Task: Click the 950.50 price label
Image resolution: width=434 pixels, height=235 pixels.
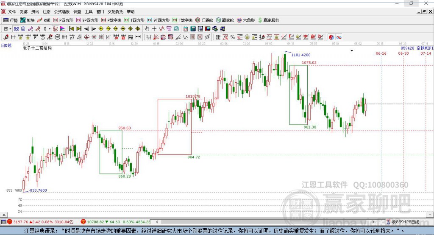Action: click(x=125, y=128)
